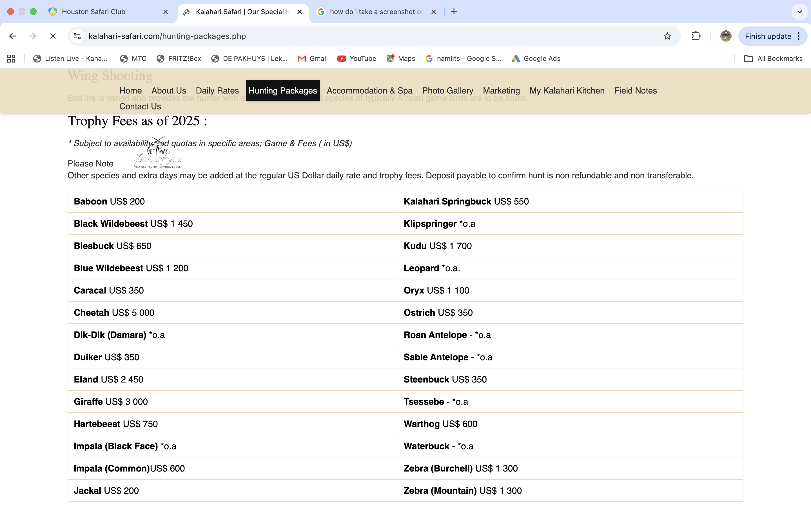Select the Kalahari Safari tab

tap(243, 12)
